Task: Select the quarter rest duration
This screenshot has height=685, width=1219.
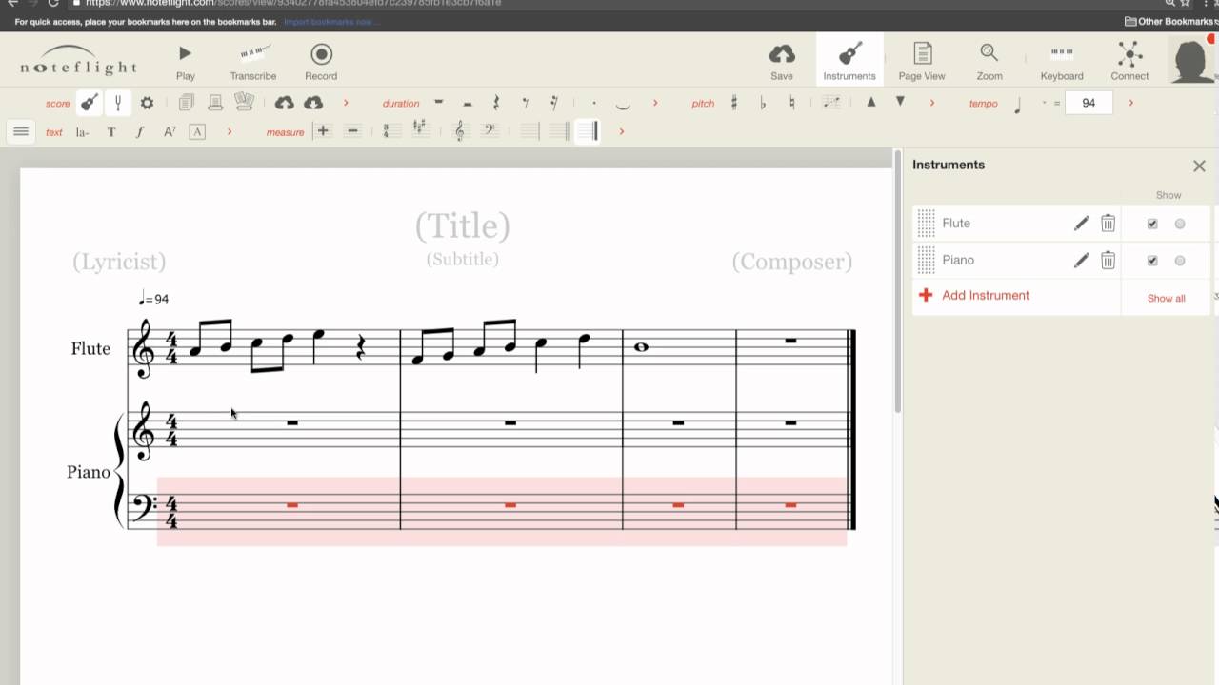Action: [x=496, y=103]
